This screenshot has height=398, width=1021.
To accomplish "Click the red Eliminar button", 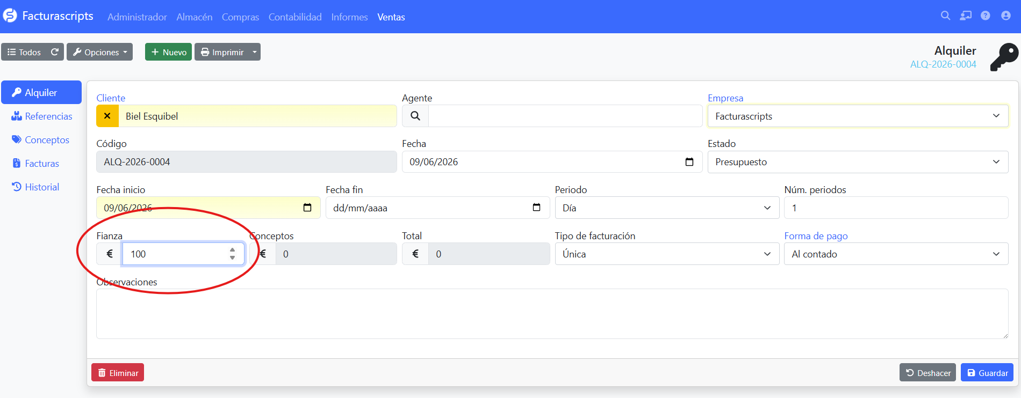I will pyautogui.click(x=118, y=373).
